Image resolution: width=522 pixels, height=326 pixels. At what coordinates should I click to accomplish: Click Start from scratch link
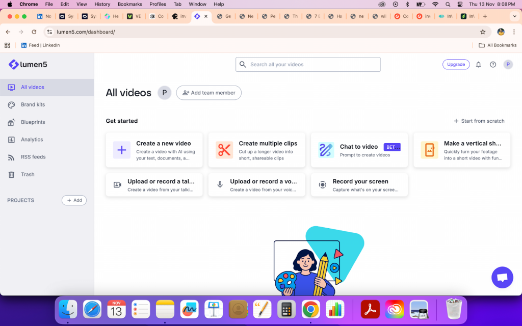pos(479,121)
